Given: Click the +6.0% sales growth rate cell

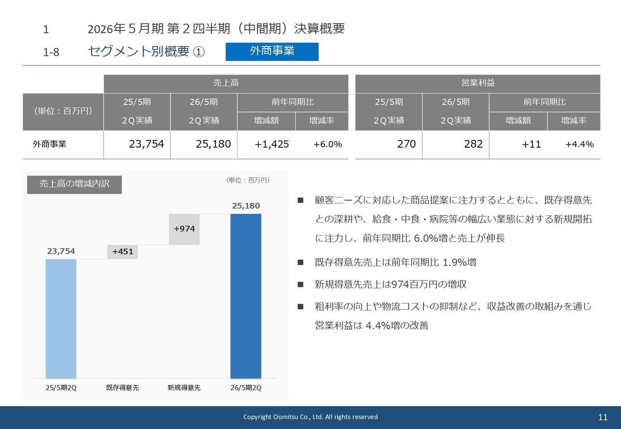Looking at the screenshot, I should [x=327, y=144].
